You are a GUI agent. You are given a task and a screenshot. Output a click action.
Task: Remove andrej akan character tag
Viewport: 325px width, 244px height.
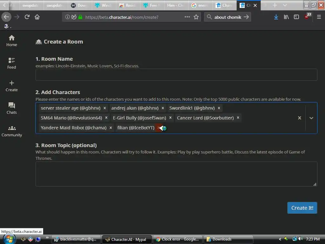163,108
